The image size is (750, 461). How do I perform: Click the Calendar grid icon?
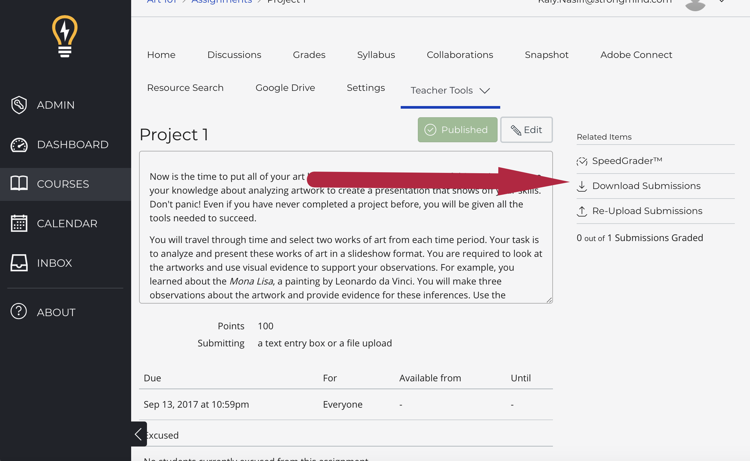point(19,223)
